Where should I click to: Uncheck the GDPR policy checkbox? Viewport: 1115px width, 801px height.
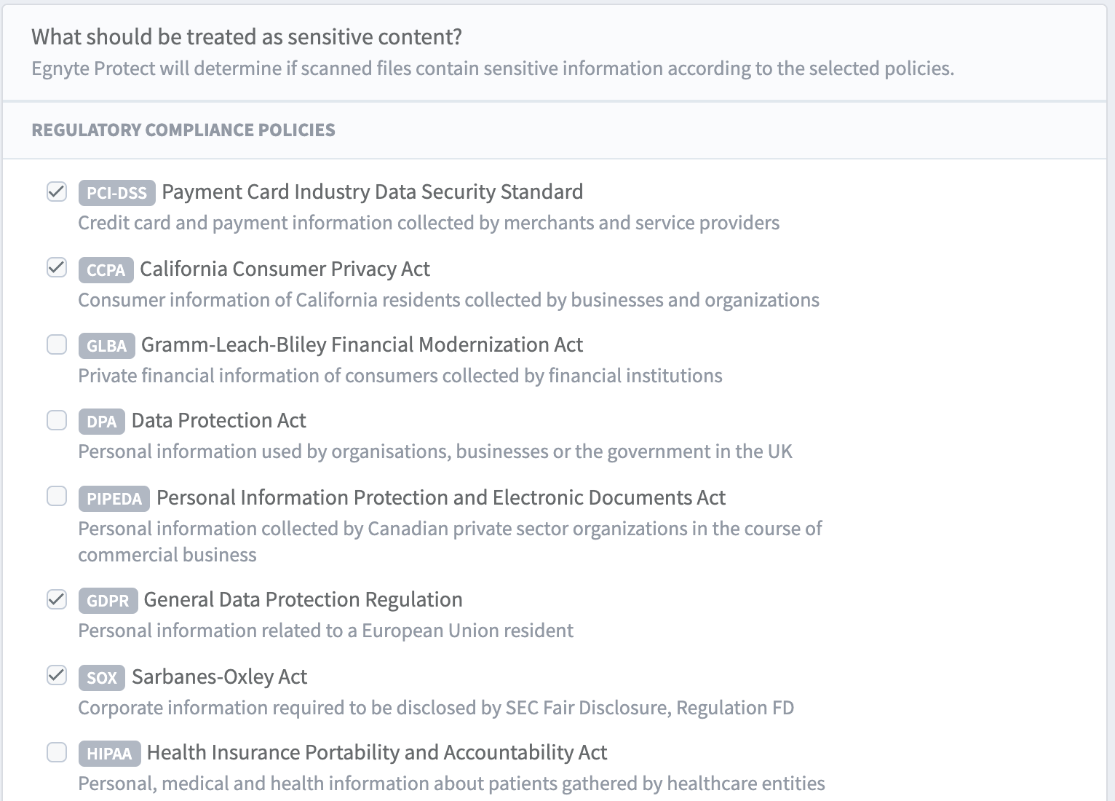[x=57, y=599]
